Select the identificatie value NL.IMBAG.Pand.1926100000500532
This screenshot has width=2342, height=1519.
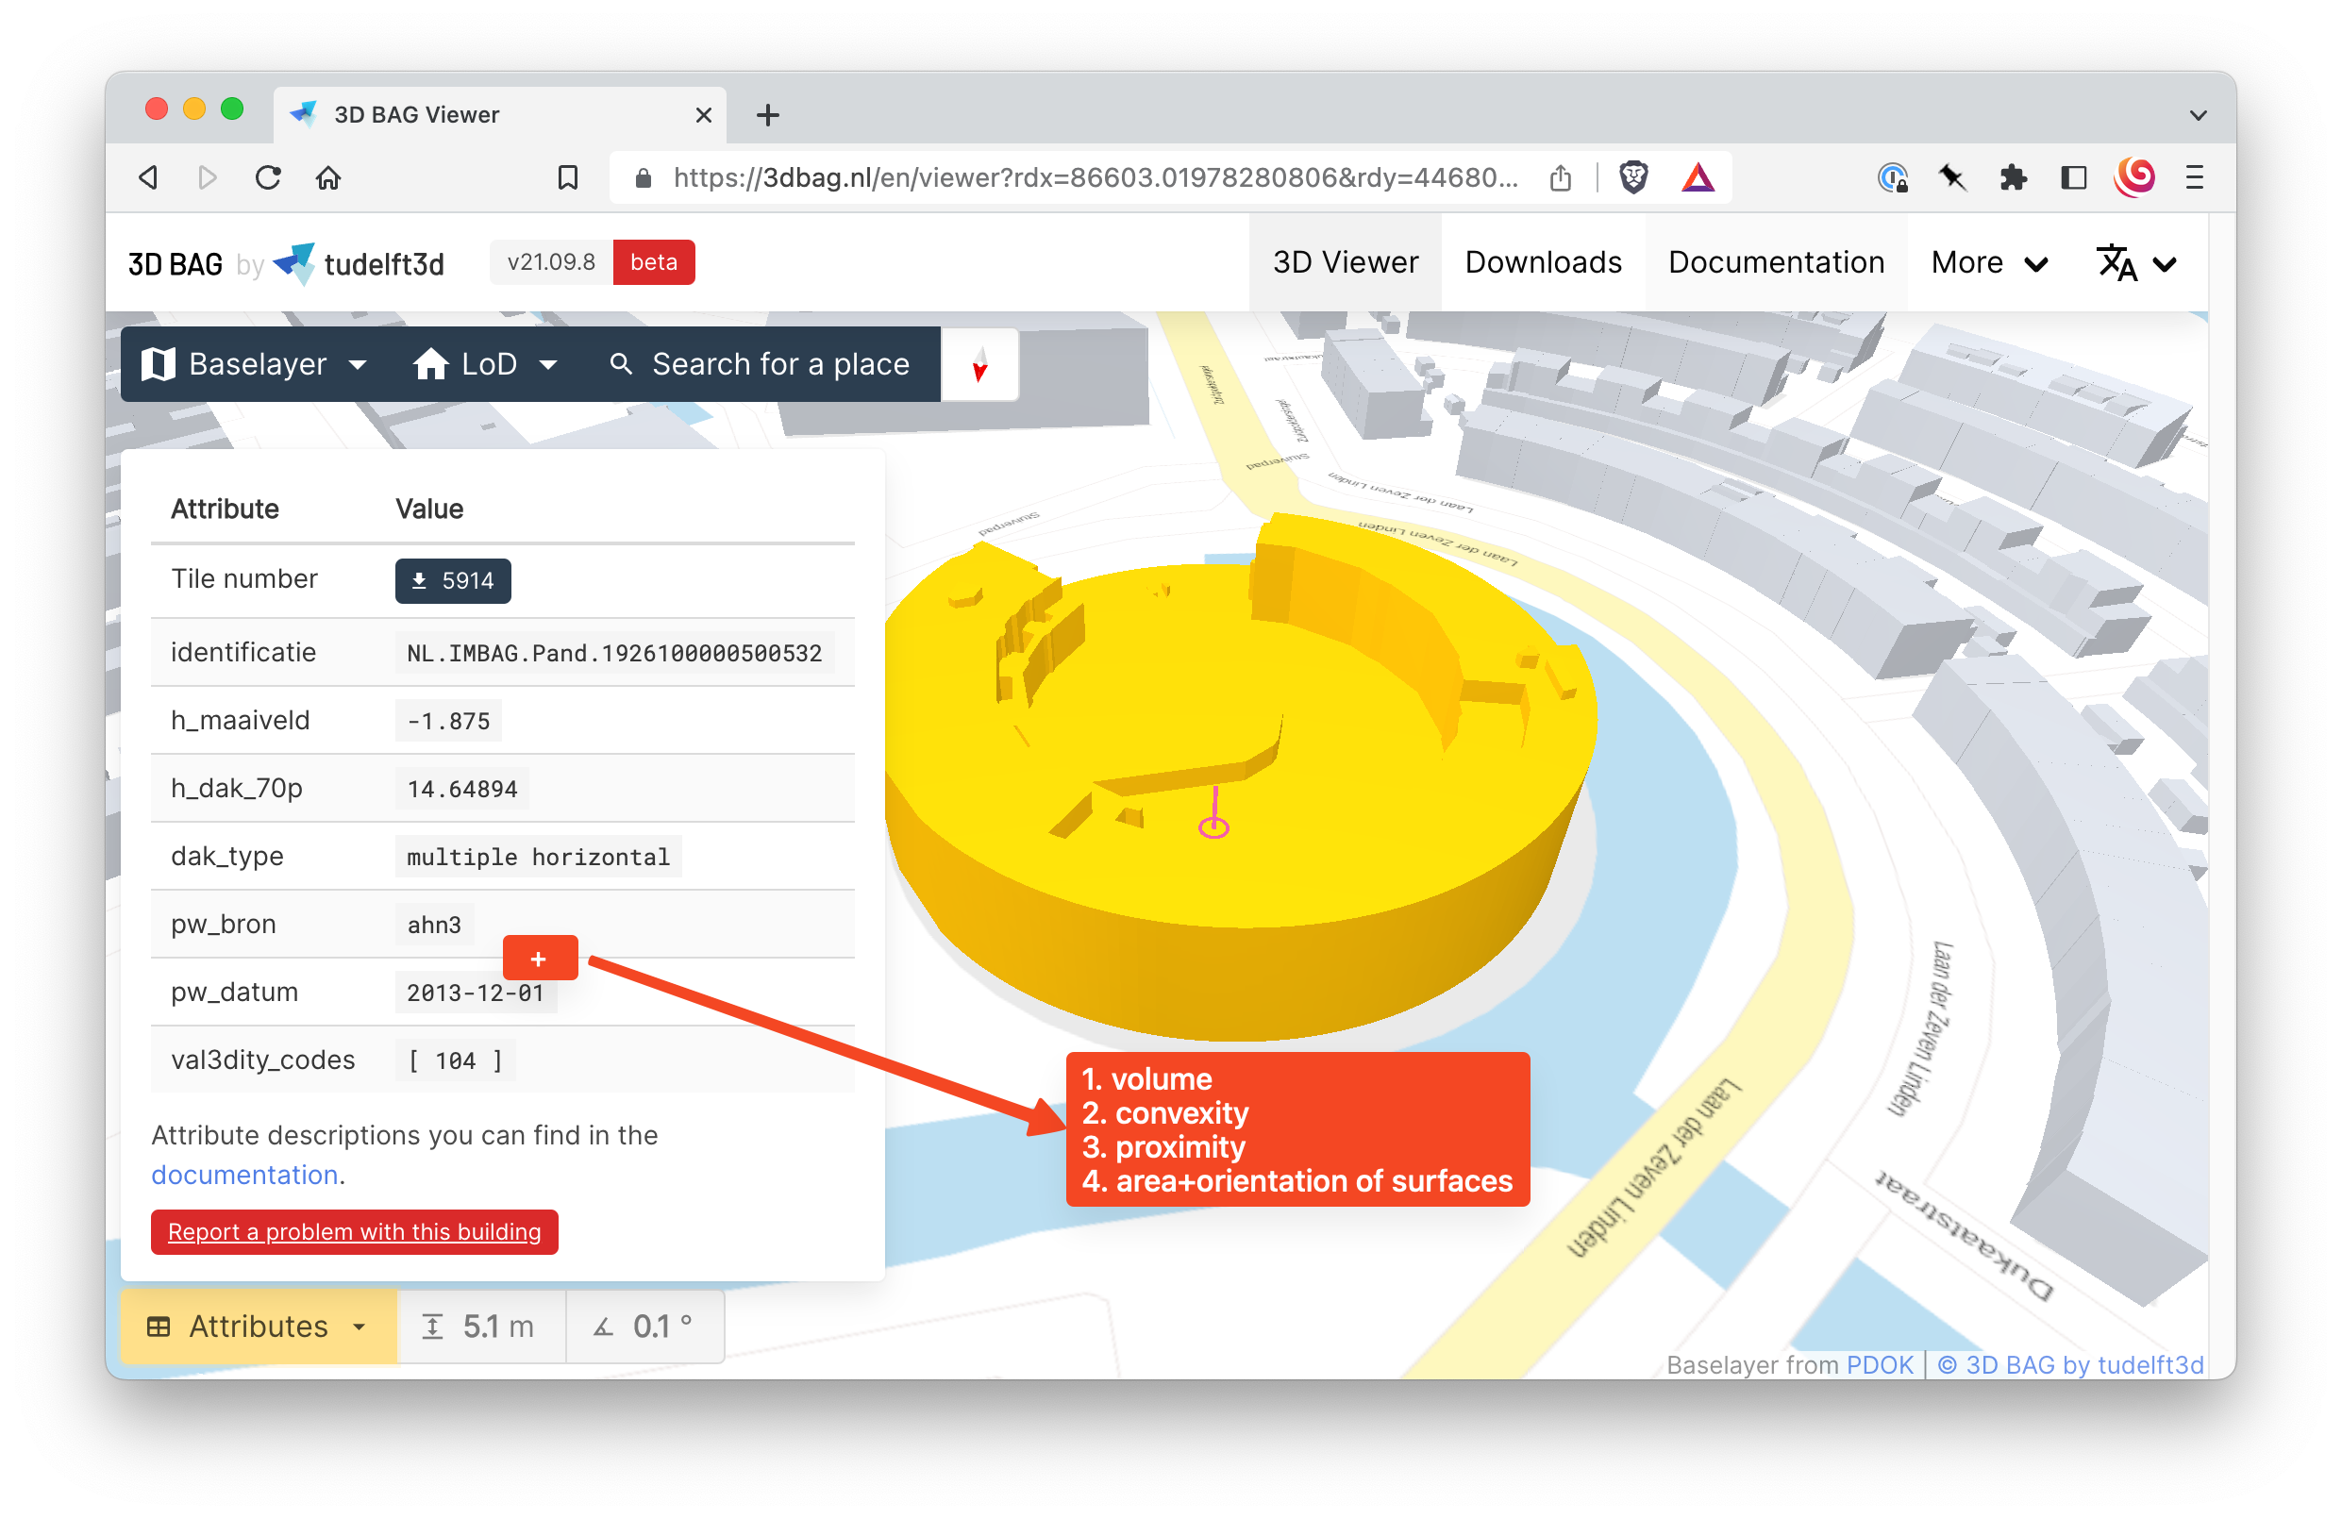pyautogui.click(x=614, y=653)
